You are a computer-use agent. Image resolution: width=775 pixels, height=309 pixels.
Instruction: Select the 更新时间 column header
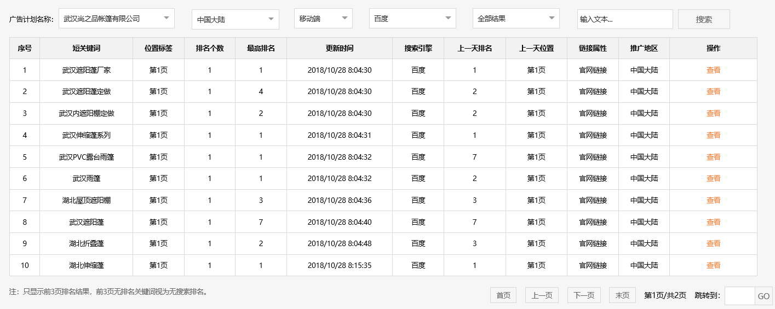coord(340,48)
